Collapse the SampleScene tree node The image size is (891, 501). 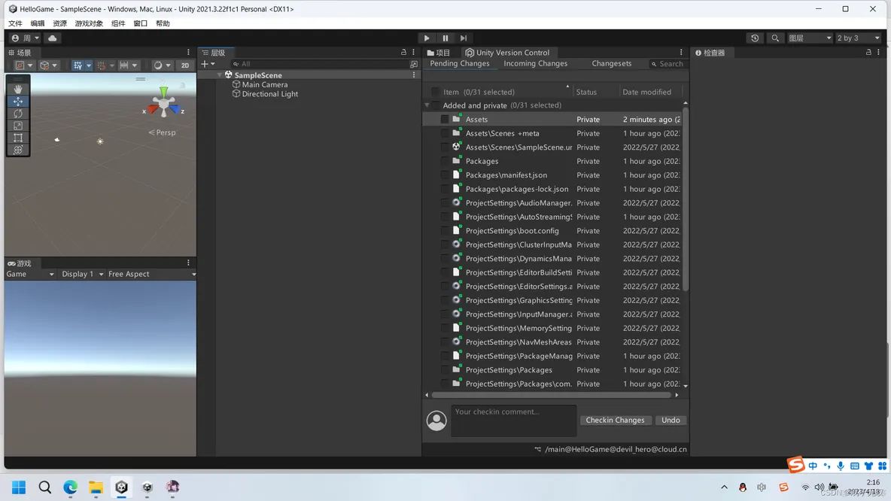coord(219,75)
